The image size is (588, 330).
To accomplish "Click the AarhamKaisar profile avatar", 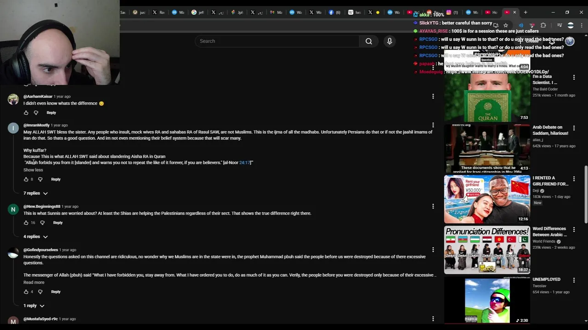I will [13, 99].
